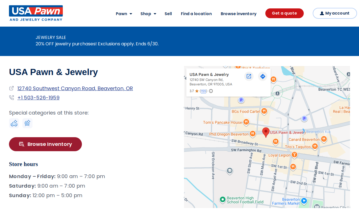
Task: Select Canard Beaverton restaurant marker
Action: [x=324, y=139]
